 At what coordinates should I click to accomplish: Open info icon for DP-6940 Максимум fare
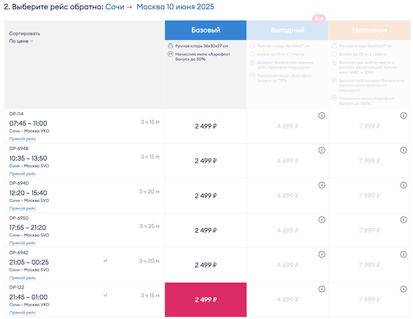coord(403,185)
